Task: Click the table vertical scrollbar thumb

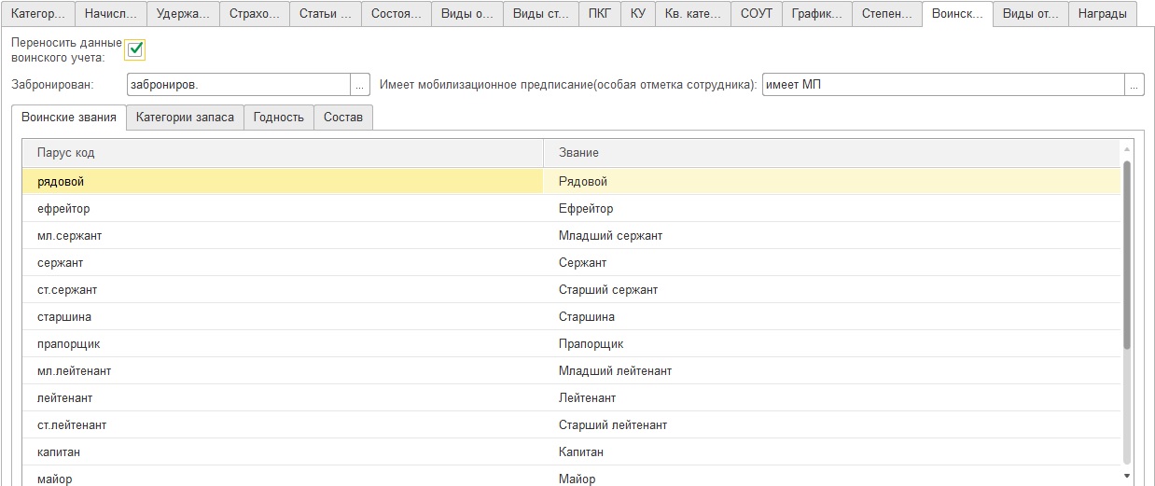Action: 1126,254
